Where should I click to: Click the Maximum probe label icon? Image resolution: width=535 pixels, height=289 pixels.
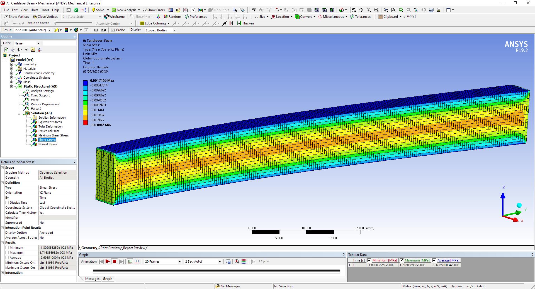pos(96,30)
